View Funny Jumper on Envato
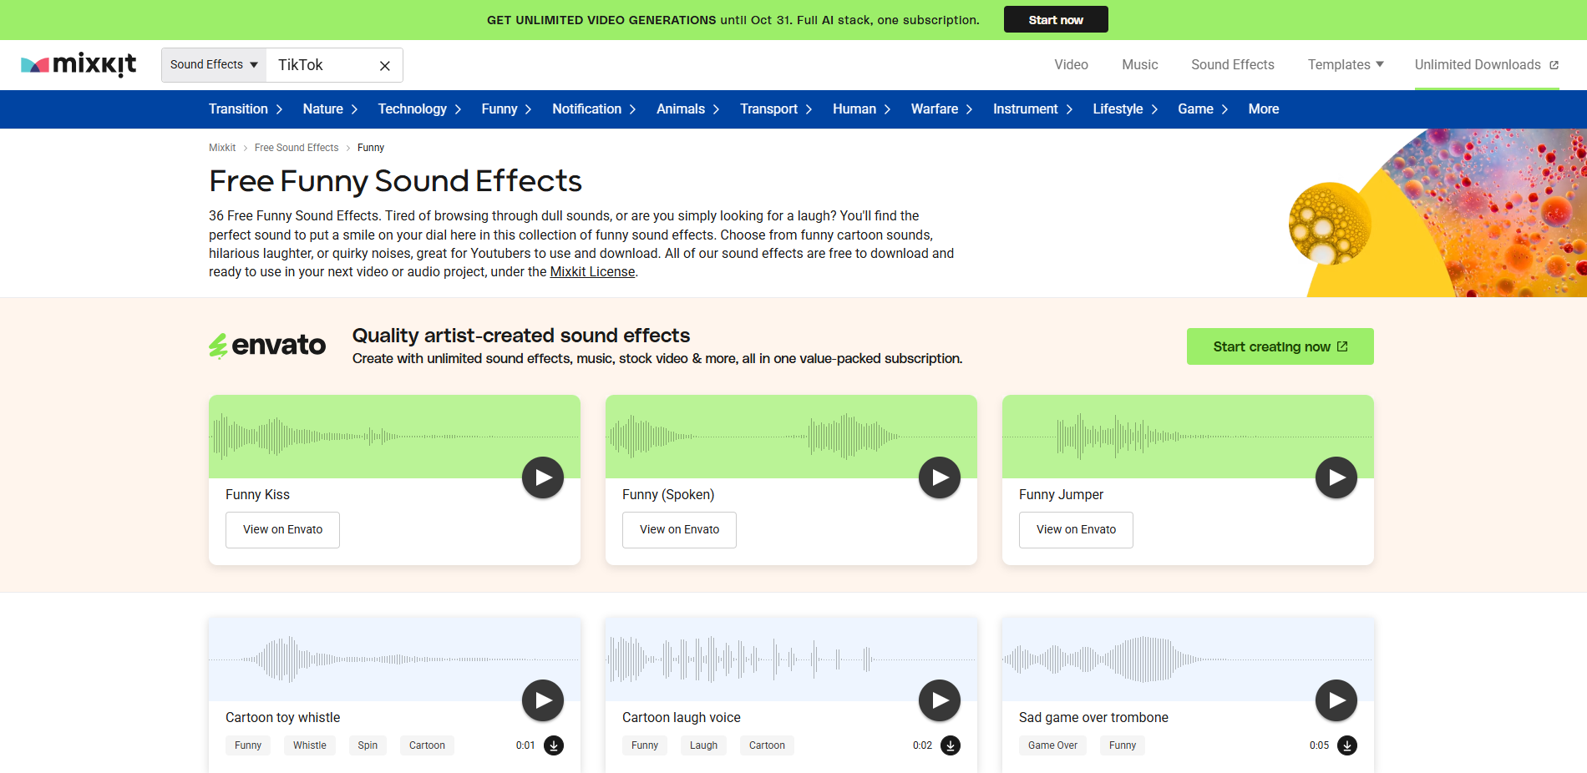 (1075, 529)
